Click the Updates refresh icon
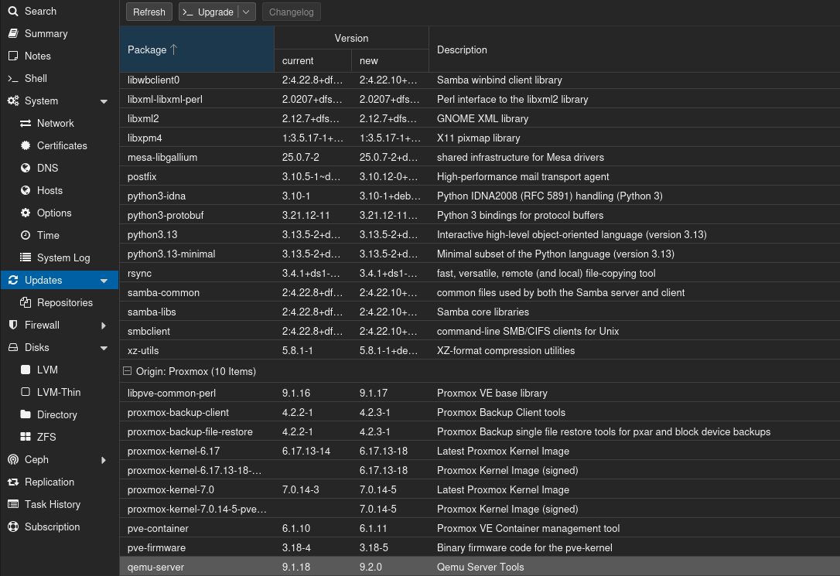 [x=13, y=280]
